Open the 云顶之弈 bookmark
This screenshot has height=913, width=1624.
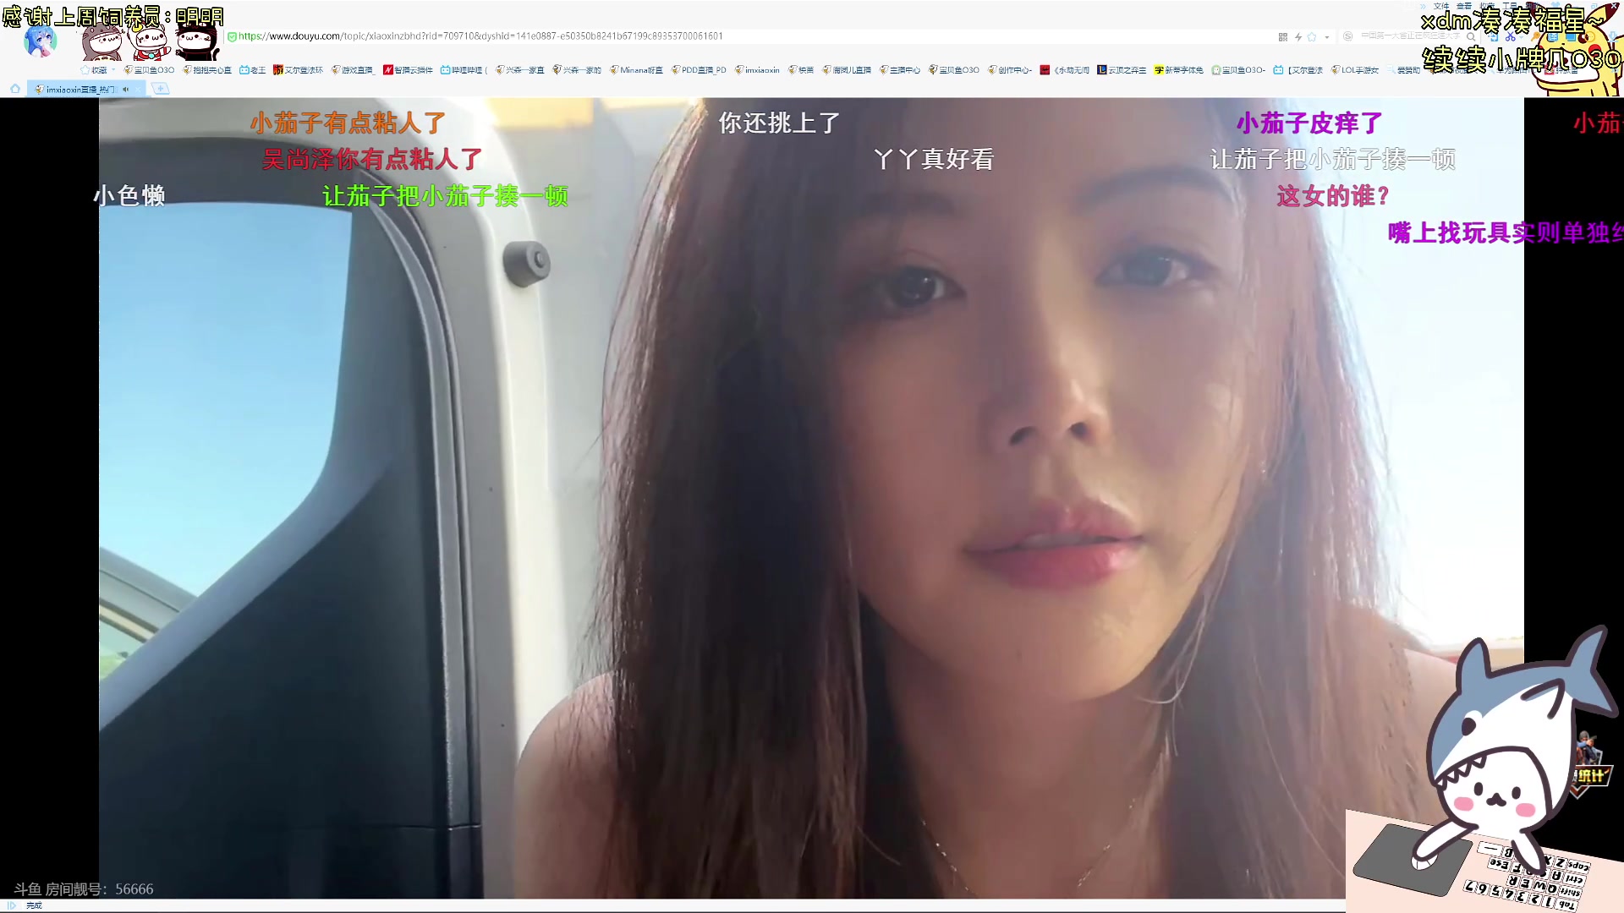pos(1125,70)
